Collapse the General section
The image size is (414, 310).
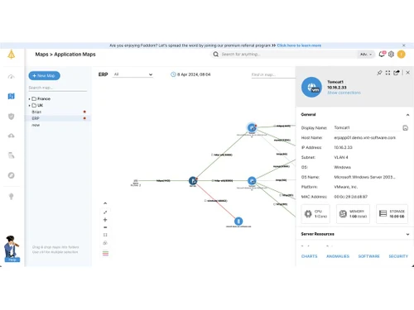coord(407,115)
